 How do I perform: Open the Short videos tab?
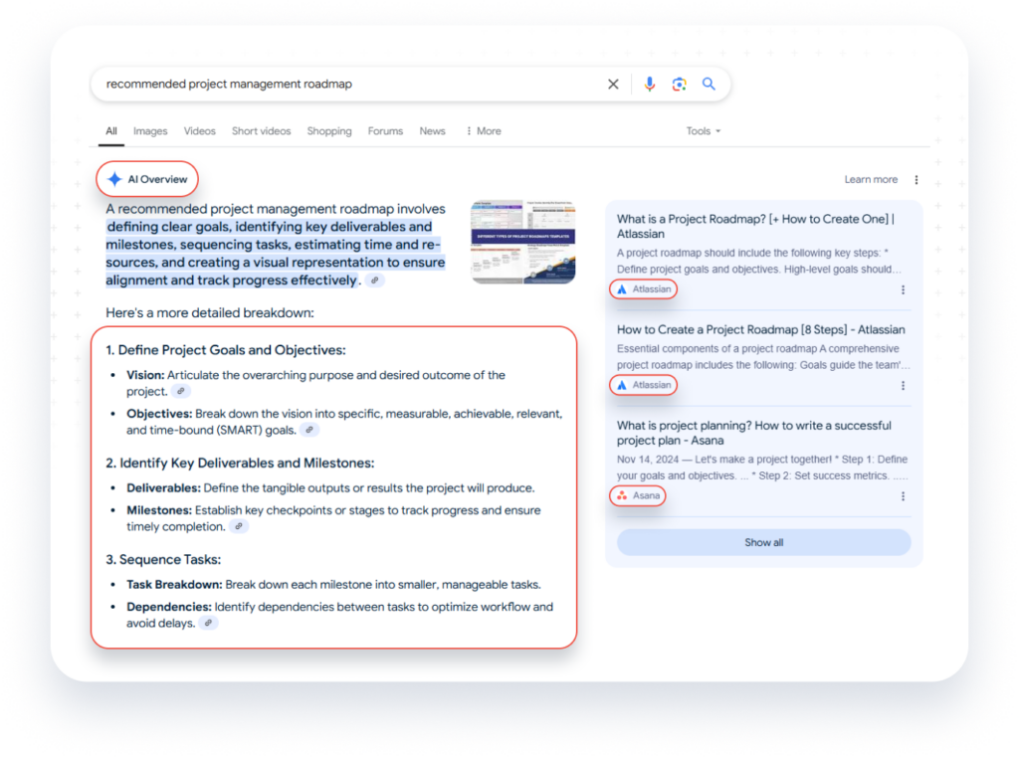(x=262, y=131)
